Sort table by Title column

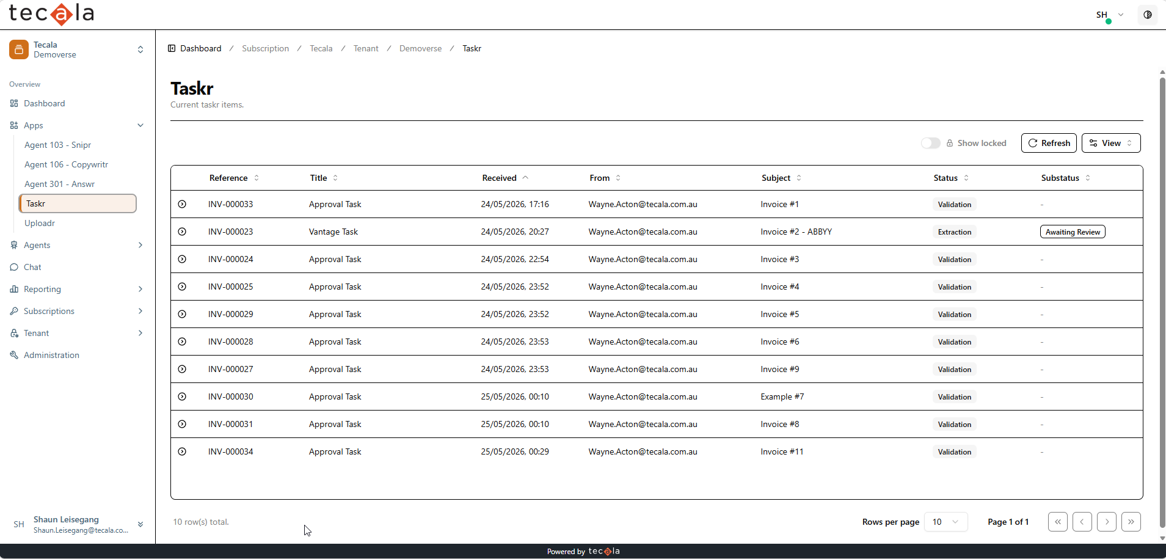coord(324,178)
